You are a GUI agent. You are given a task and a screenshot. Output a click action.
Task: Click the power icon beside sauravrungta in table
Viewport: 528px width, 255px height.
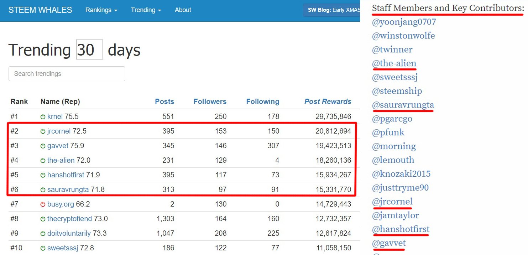click(43, 189)
